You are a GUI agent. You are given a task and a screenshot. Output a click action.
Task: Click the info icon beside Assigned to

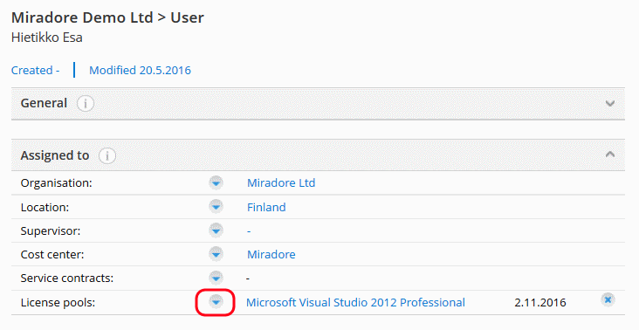coord(107,155)
